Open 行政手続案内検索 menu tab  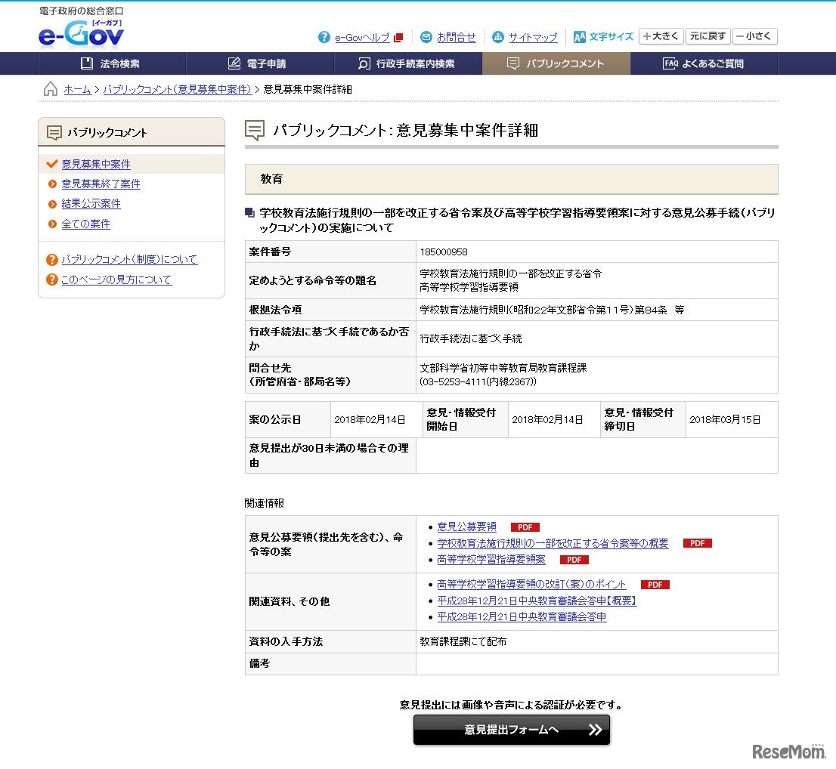coord(408,63)
